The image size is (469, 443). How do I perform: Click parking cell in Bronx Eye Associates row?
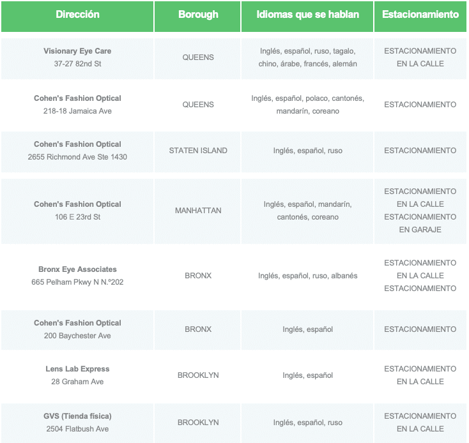tap(420, 276)
